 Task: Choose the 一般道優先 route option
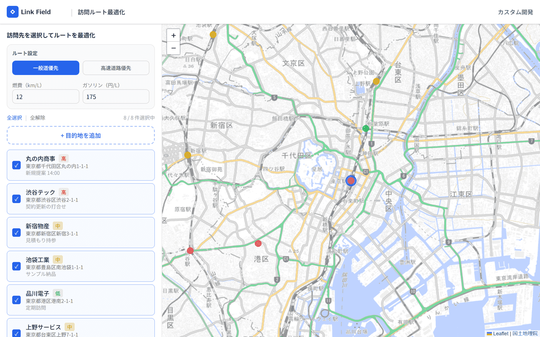46,68
